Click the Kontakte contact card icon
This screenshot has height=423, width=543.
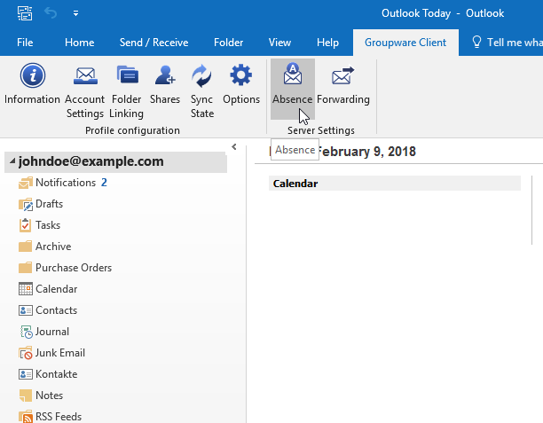[26, 374]
